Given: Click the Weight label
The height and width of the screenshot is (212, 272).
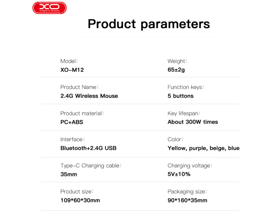Looking at the screenshot, I should pos(177,61).
